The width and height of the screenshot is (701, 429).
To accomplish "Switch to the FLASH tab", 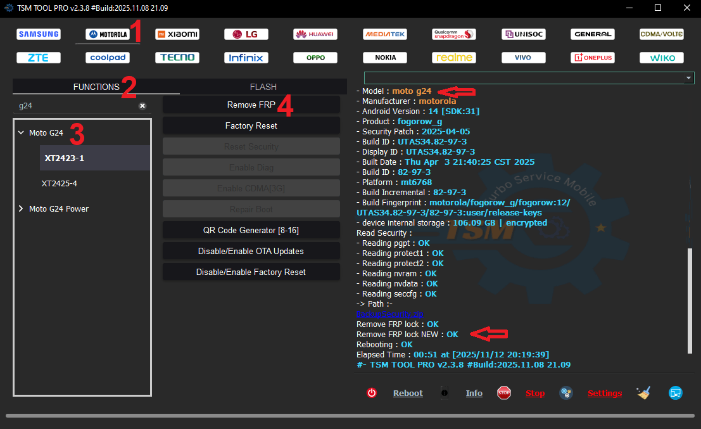I will coord(263,87).
